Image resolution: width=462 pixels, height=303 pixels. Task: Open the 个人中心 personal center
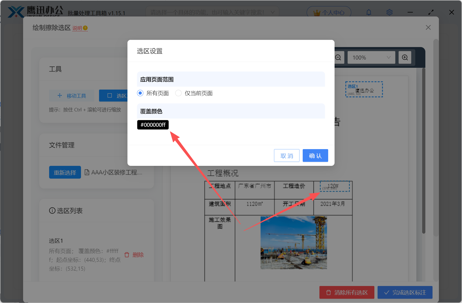329,12
